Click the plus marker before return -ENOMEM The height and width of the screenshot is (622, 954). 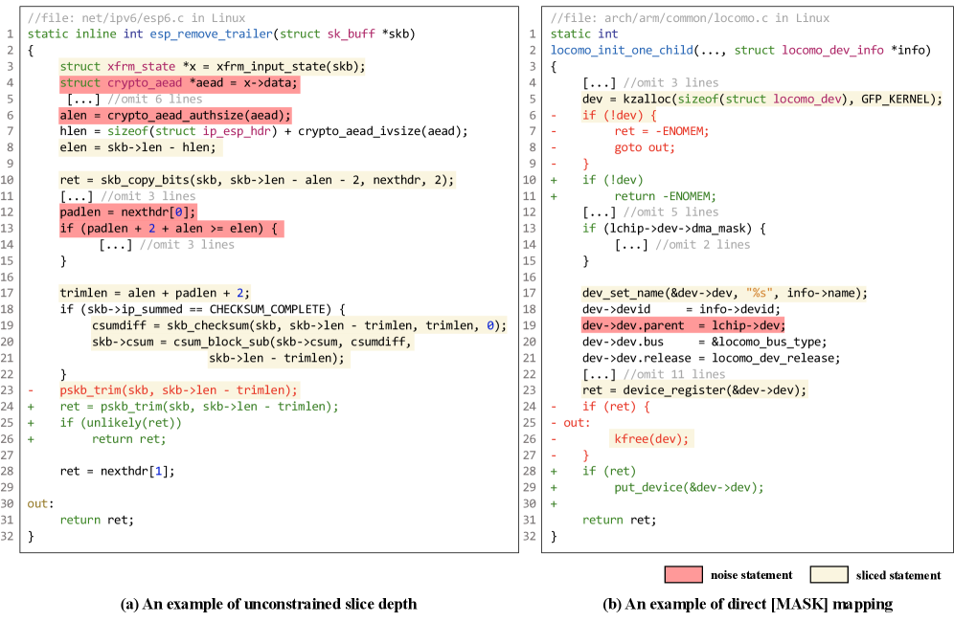click(555, 196)
